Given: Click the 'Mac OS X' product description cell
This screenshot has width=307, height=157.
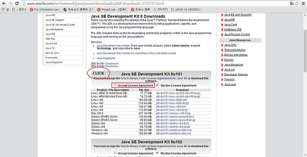Looking at the screenshot, I should pos(97,113).
